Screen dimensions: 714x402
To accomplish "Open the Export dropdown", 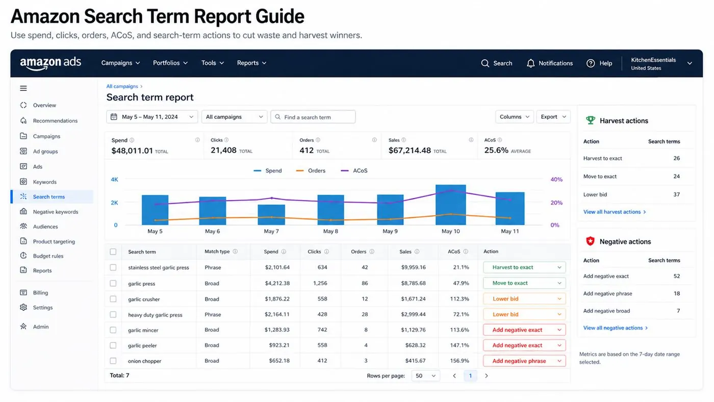I will tap(553, 117).
